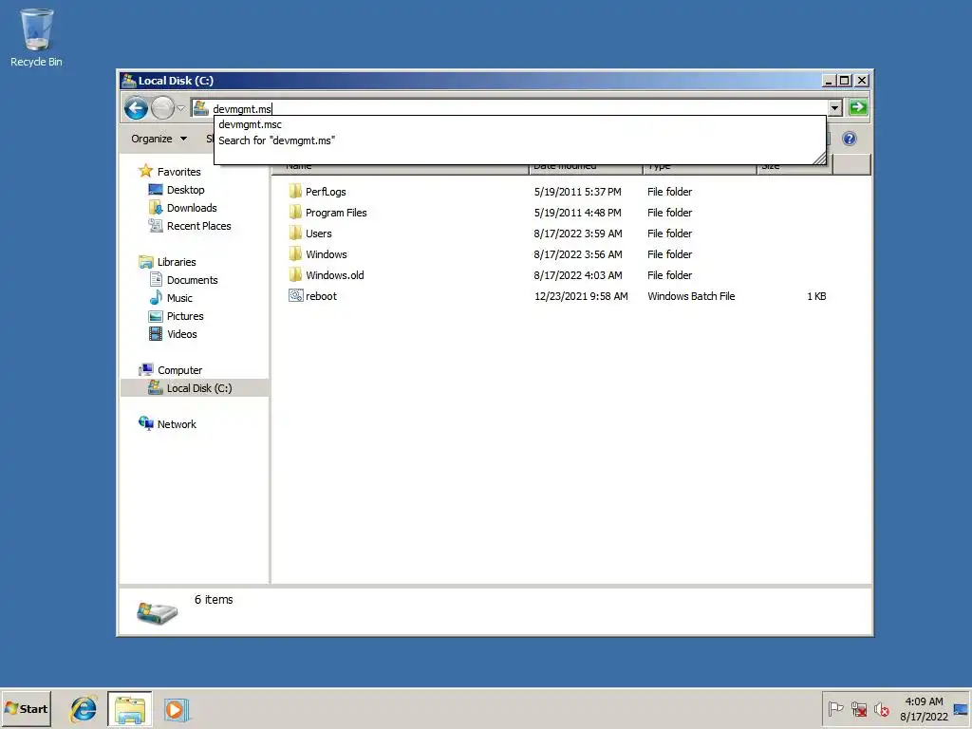Open the Recycle Bin desktop icon
Image resolution: width=972 pixels, height=729 pixels.
[36, 37]
